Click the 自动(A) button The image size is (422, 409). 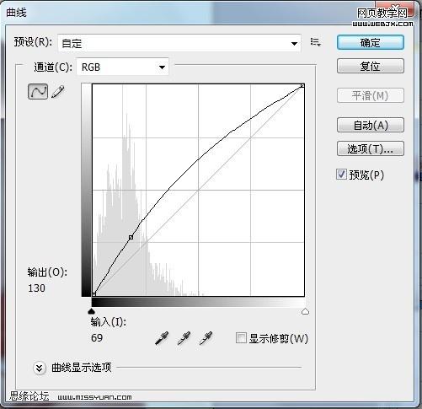(x=371, y=125)
